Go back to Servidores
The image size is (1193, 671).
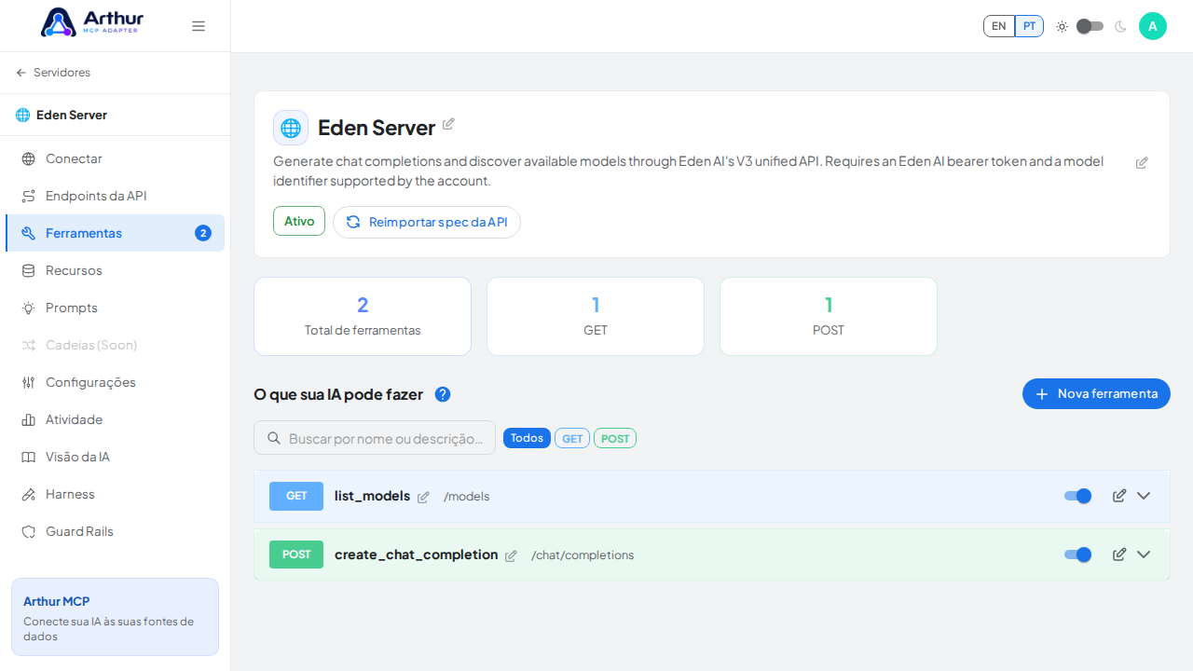53,73
